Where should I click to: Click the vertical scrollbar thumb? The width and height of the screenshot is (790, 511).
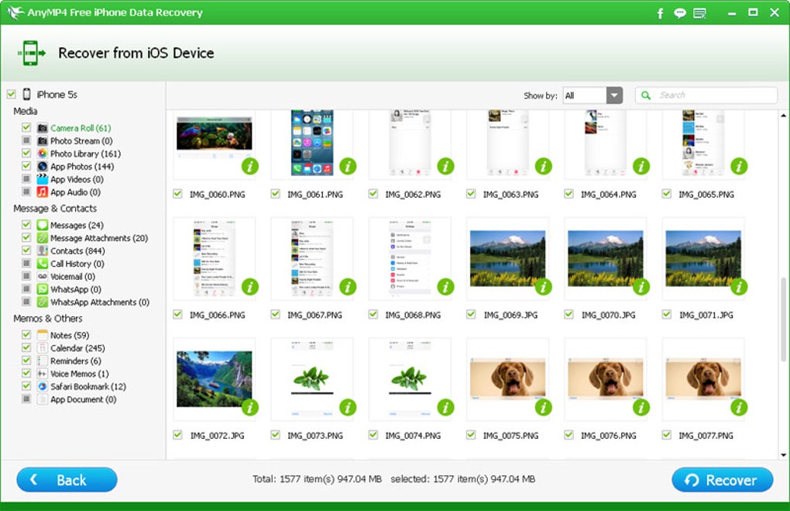tap(784, 319)
